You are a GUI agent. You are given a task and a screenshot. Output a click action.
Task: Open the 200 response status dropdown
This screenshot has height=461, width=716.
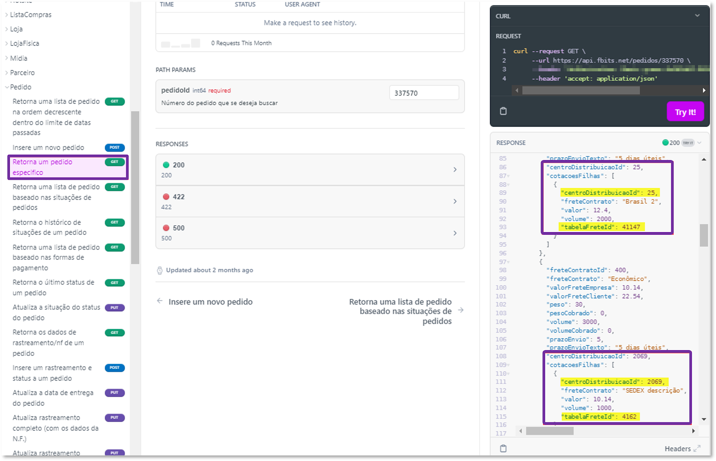[x=699, y=143]
